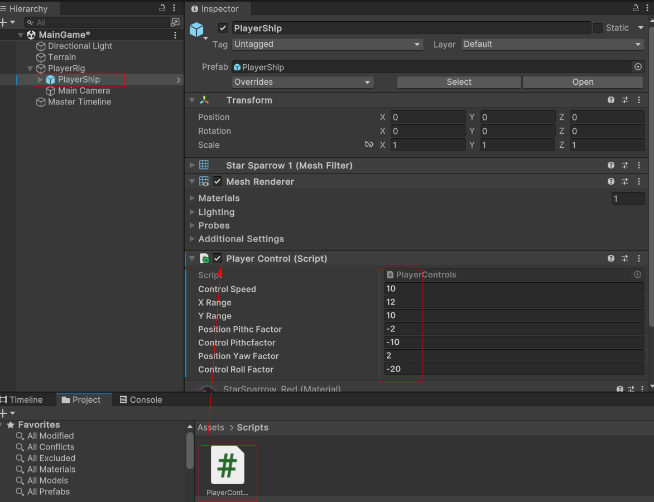The image size is (654, 502).
Task: Click the prefab Select button
Action: pos(459,82)
